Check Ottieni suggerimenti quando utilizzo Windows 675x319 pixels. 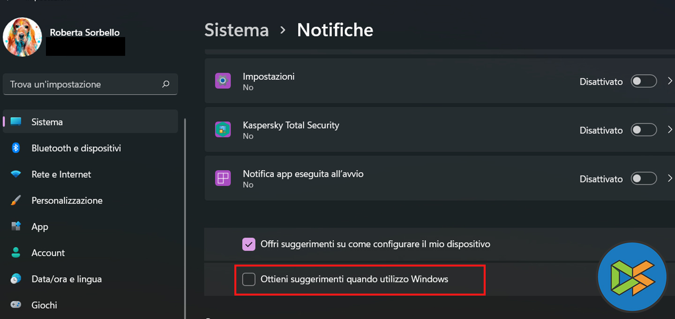pos(249,280)
